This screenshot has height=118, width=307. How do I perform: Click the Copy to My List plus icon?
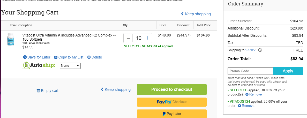pos(56,57)
